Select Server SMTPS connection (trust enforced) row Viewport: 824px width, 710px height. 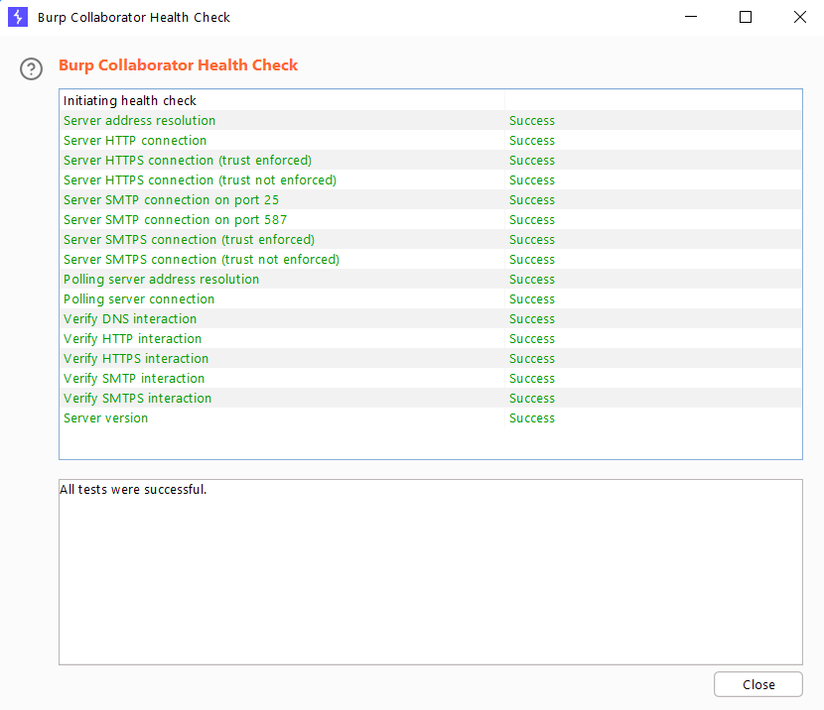[x=431, y=239]
